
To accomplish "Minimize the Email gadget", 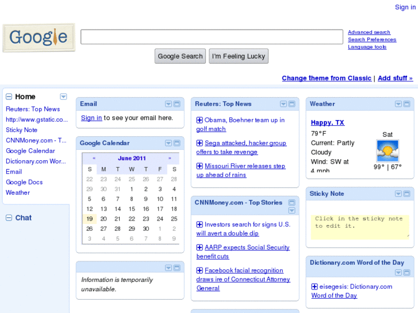I will click(177, 104).
